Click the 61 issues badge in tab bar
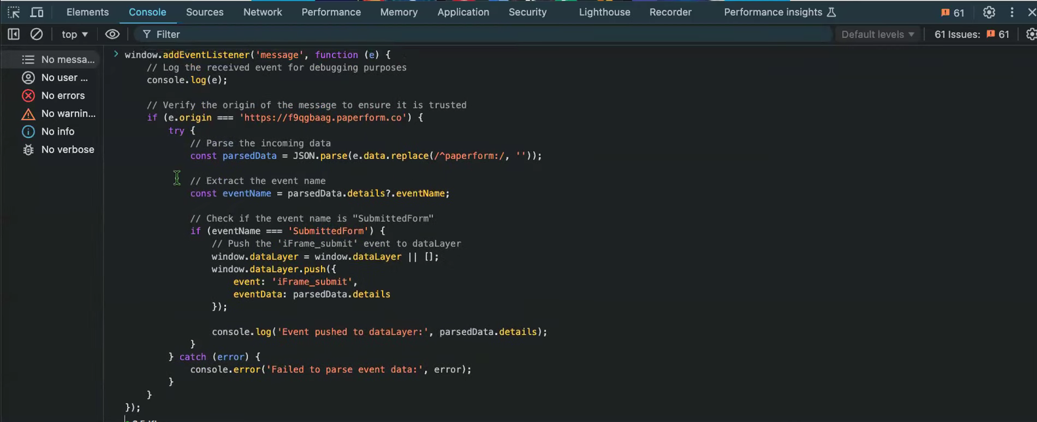Image resolution: width=1037 pixels, height=422 pixels. click(x=952, y=12)
